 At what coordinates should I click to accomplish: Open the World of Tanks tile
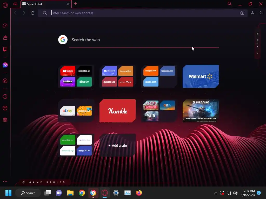[x=201, y=111]
